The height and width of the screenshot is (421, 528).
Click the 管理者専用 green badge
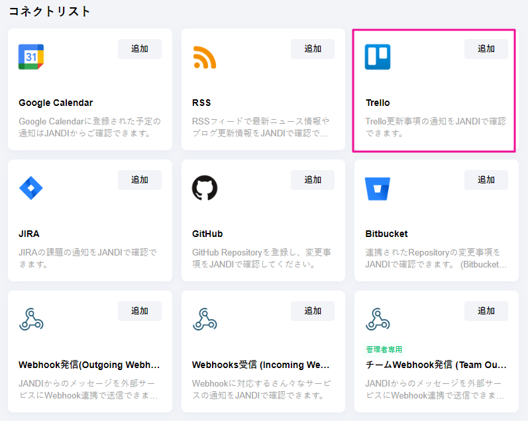[x=384, y=350]
